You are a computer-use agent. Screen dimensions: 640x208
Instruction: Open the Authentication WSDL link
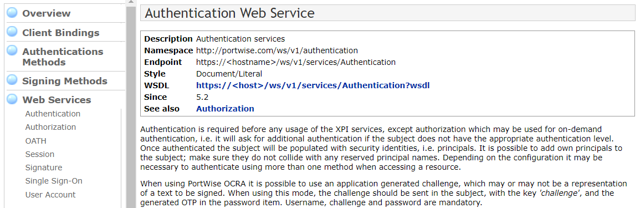313,85
